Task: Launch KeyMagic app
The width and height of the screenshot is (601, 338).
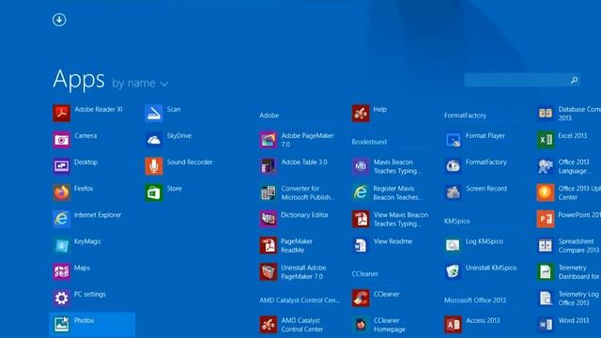Action: (78, 245)
